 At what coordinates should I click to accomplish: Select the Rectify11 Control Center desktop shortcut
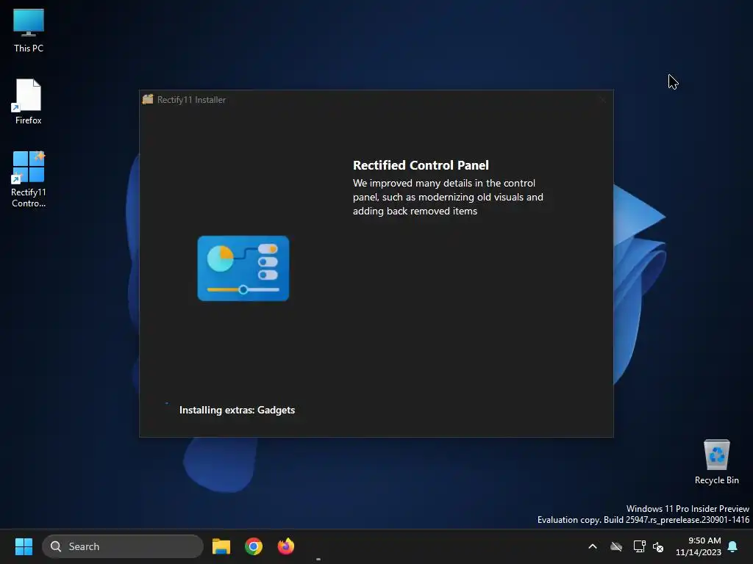point(29,179)
